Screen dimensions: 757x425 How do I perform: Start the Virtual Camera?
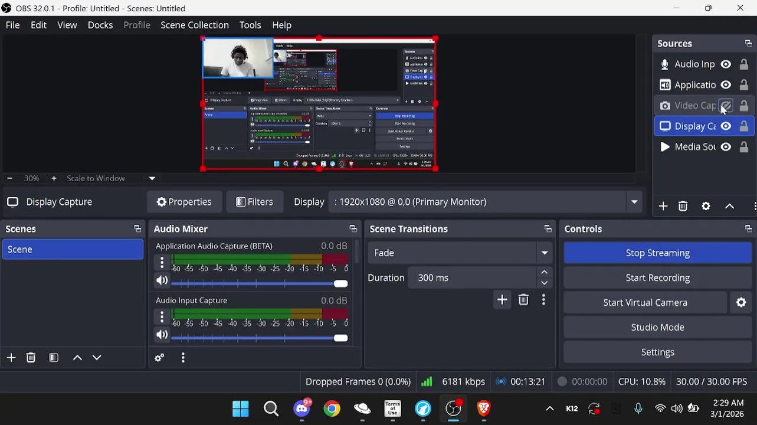[x=645, y=302]
